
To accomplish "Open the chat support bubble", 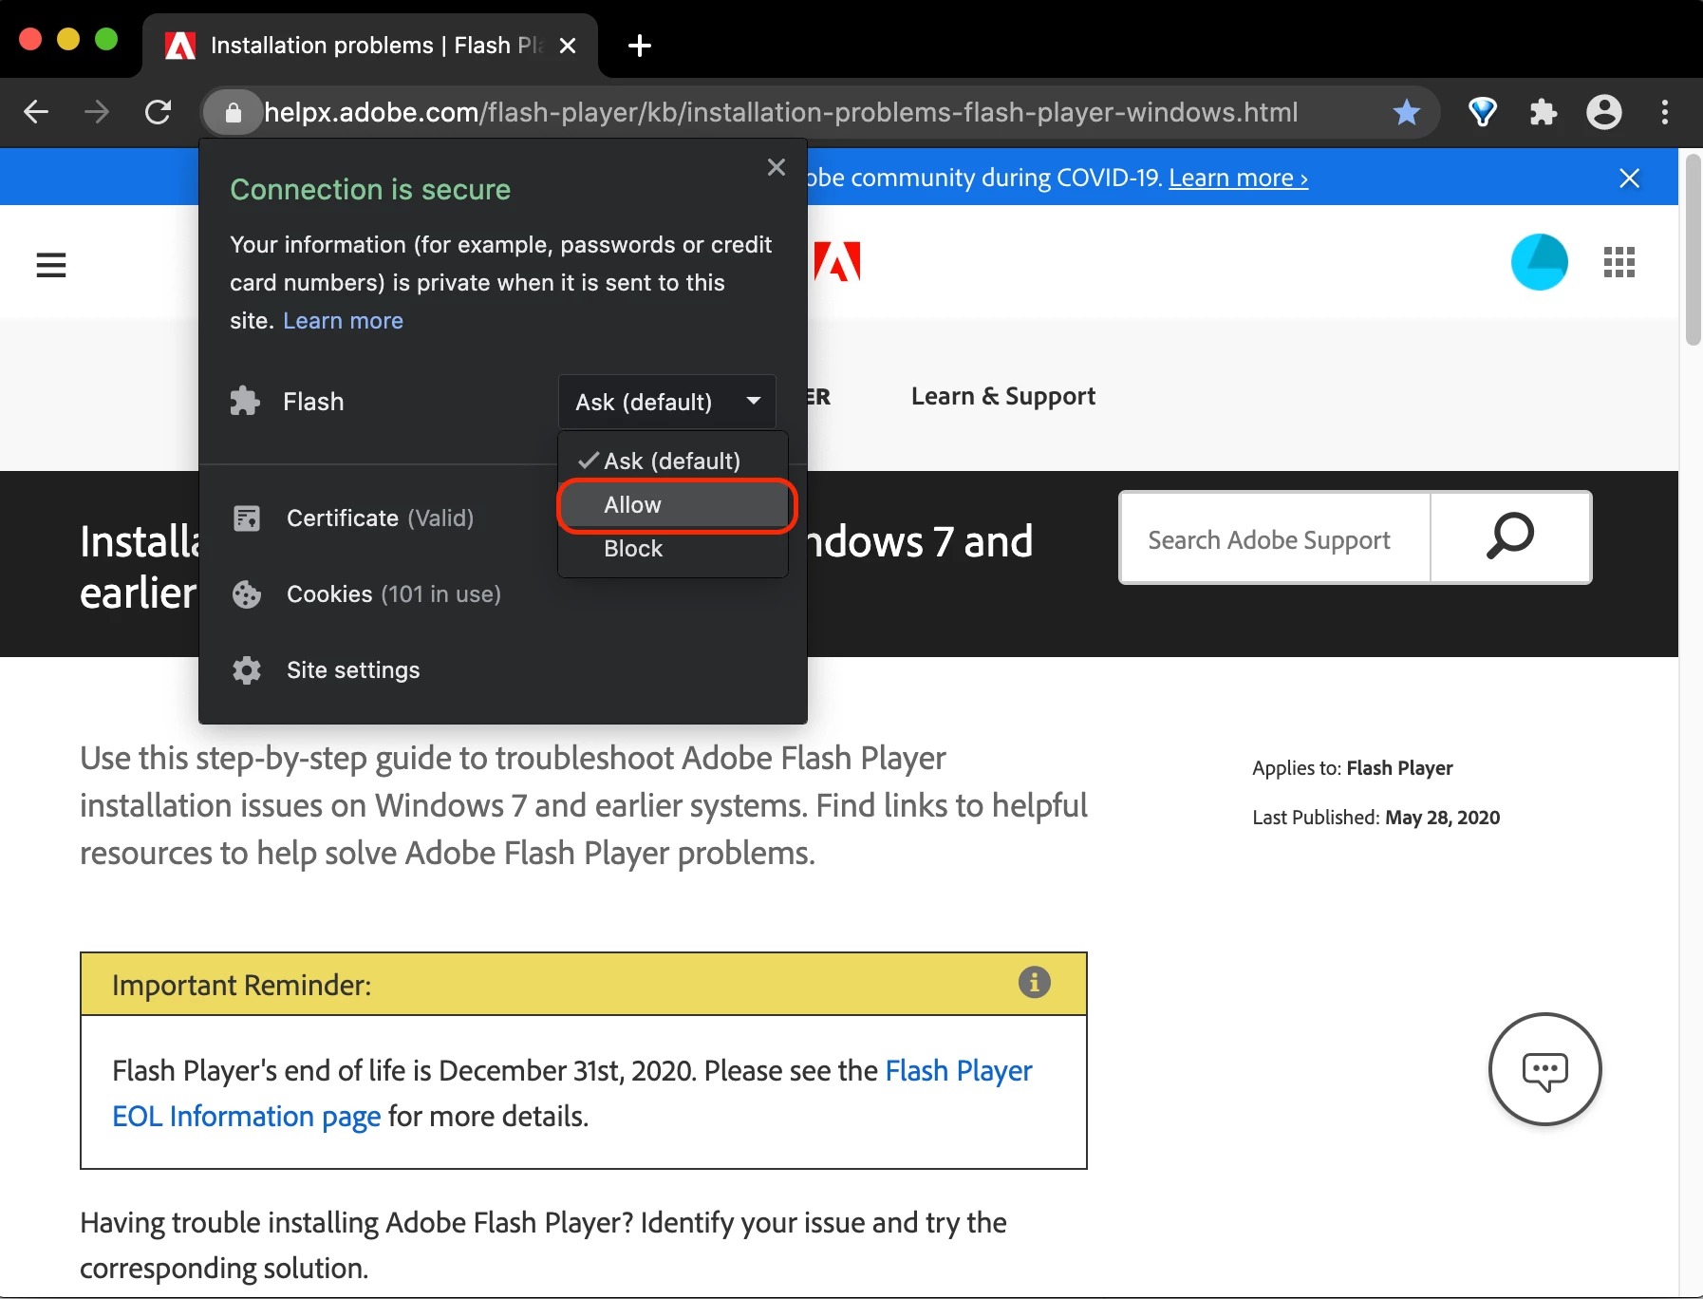I will [1544, 1069].
